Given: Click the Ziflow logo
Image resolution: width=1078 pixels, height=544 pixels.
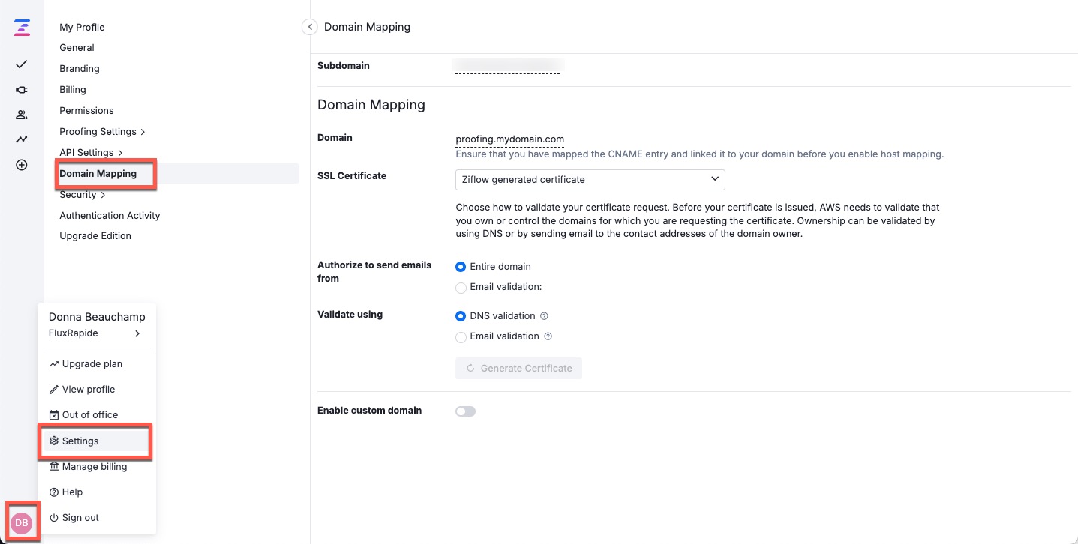Looking at the screenshot, I should coord(21,28).
